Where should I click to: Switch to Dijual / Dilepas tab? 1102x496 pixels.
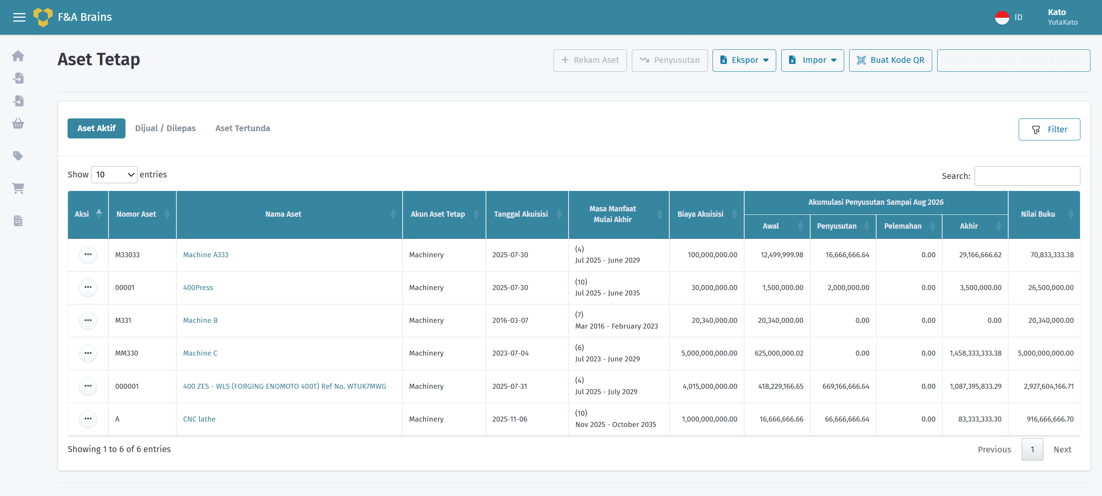pyautogui.click(x=165, y=128)
